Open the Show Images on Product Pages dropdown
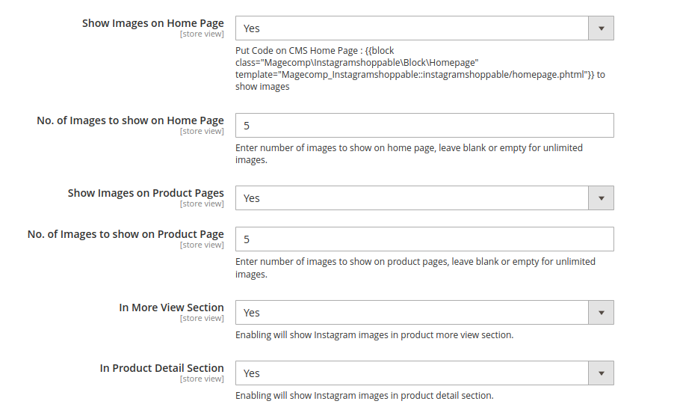 (x=424, y=198)
